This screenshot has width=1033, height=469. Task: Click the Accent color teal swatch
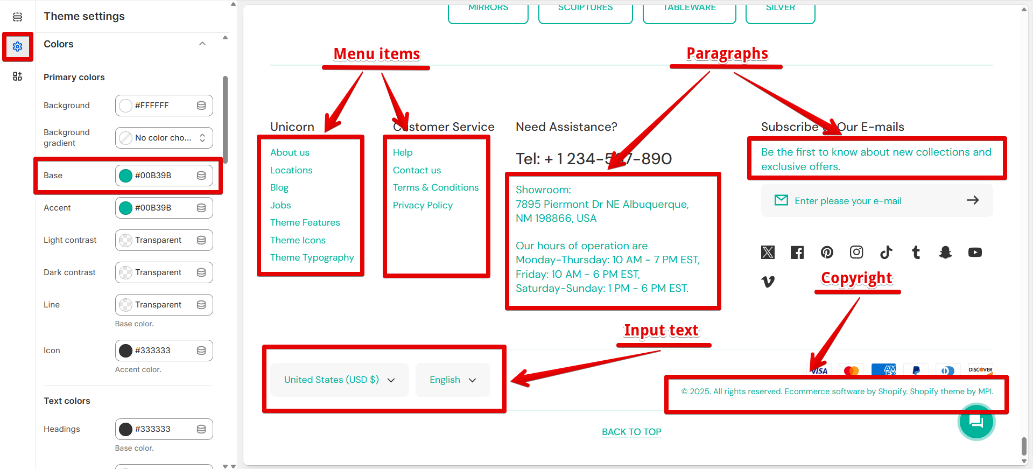click(x=125, y=208)
